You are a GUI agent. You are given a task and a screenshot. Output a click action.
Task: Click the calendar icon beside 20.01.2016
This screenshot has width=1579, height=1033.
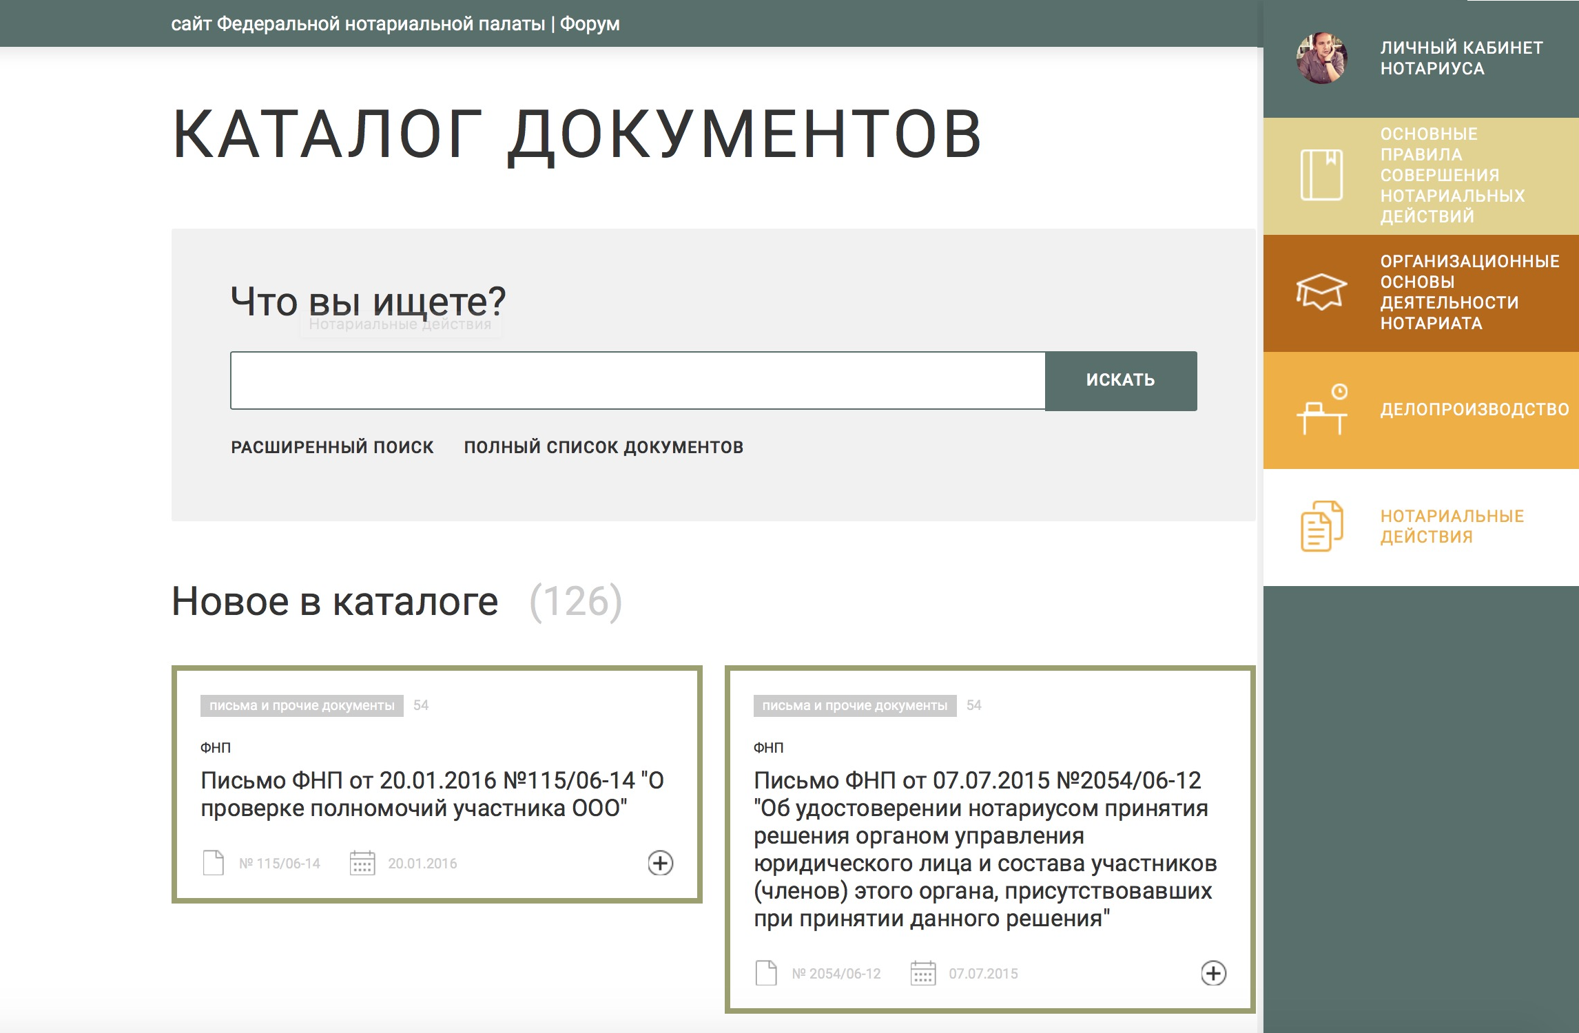click(x=362, y=863)
